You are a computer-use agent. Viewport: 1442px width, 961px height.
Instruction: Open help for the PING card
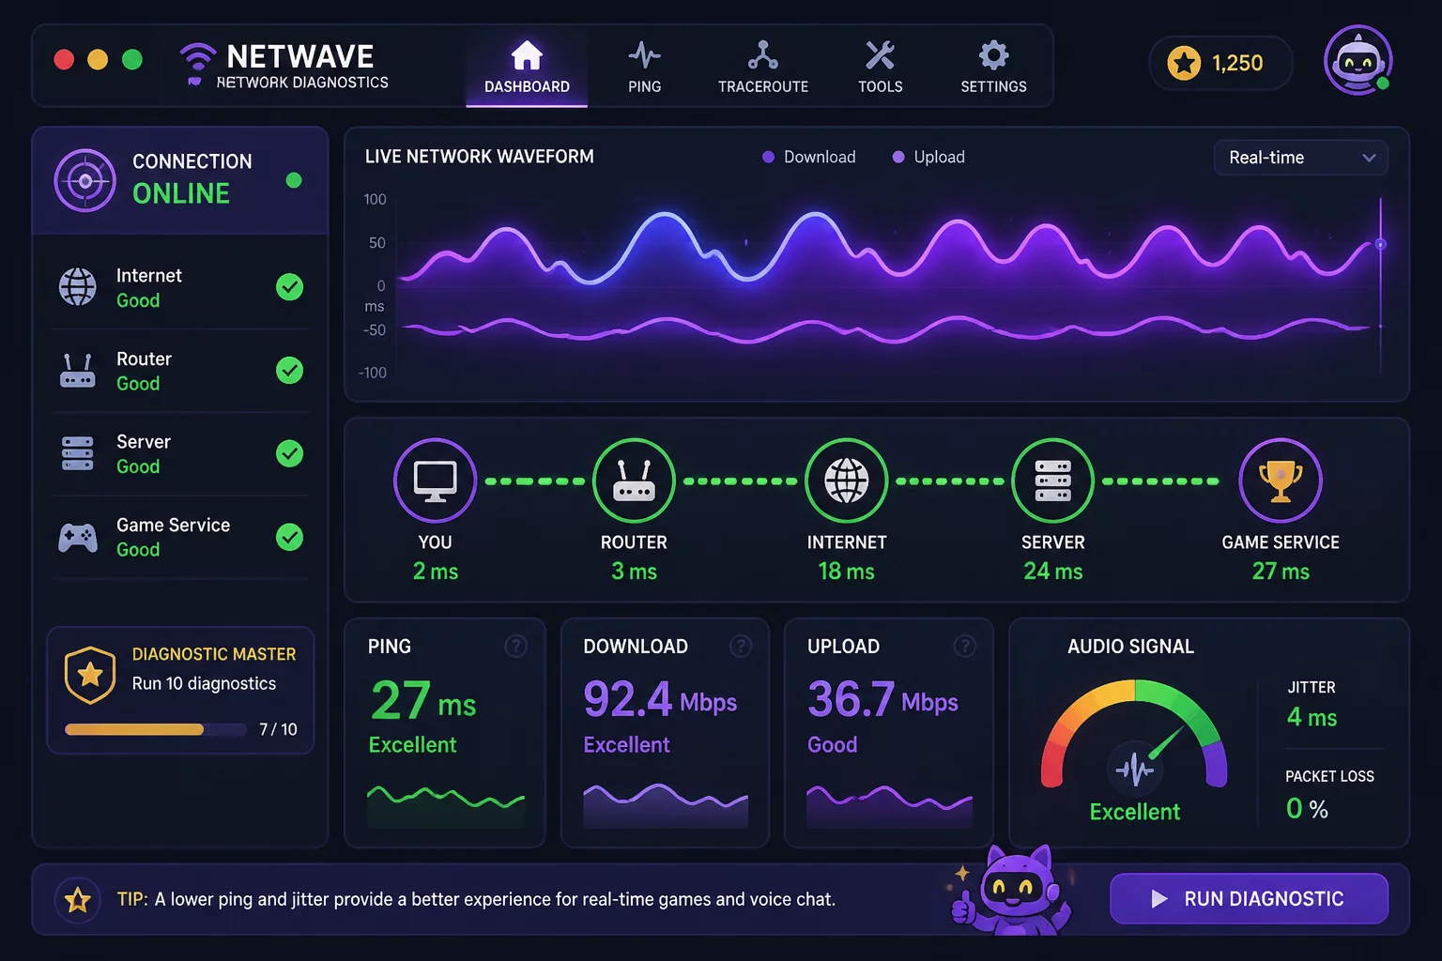[515, 646]
